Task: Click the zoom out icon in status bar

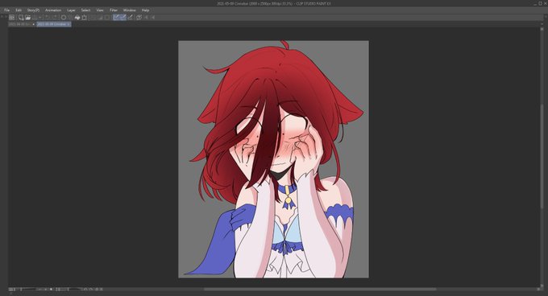Action: (x=39, y=290)
